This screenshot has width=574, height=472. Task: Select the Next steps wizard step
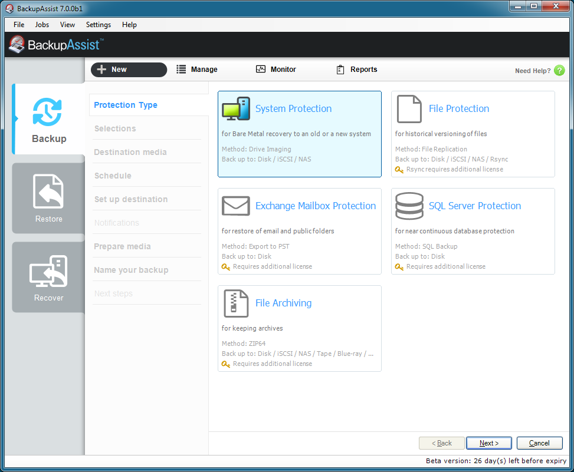click(x=113, y=293)
